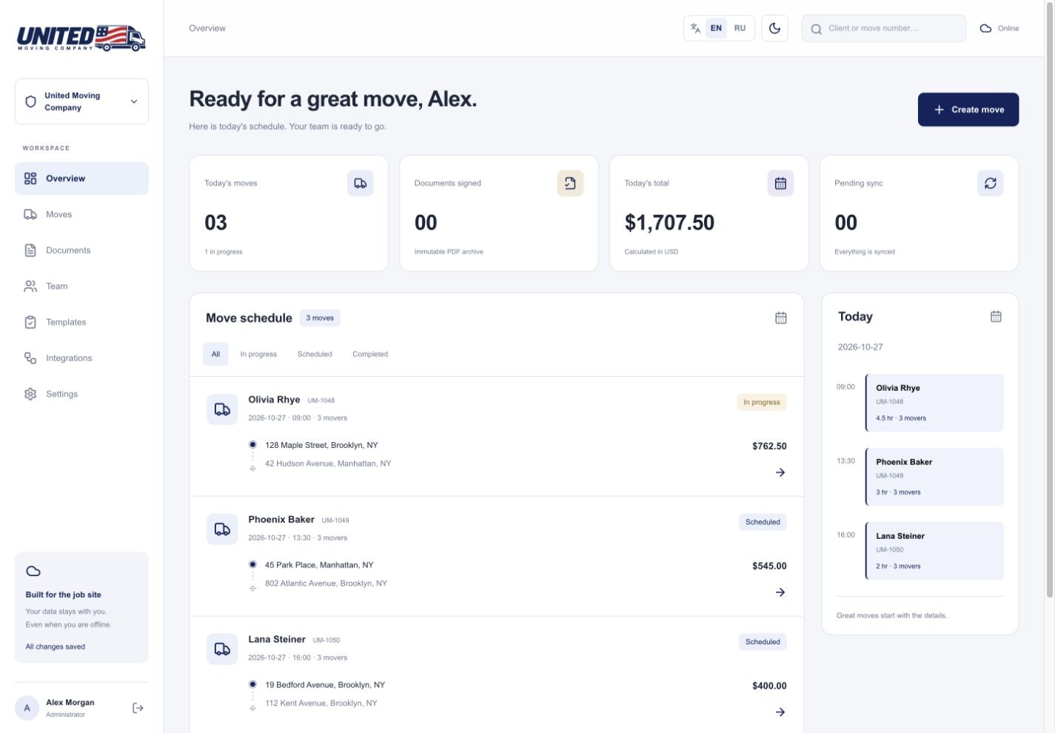Open Lana Steiner's 16:00 entry in Today panel
The height and width of the screenshot is (733, 1055).
point(934,551)
